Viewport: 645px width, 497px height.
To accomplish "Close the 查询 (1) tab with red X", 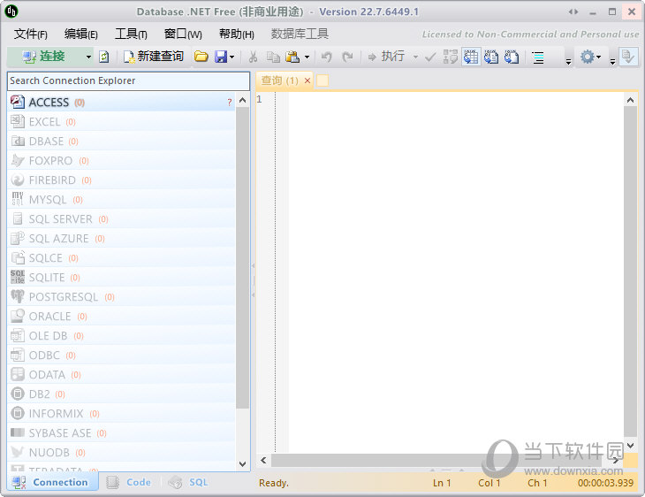I will [307, 80].
